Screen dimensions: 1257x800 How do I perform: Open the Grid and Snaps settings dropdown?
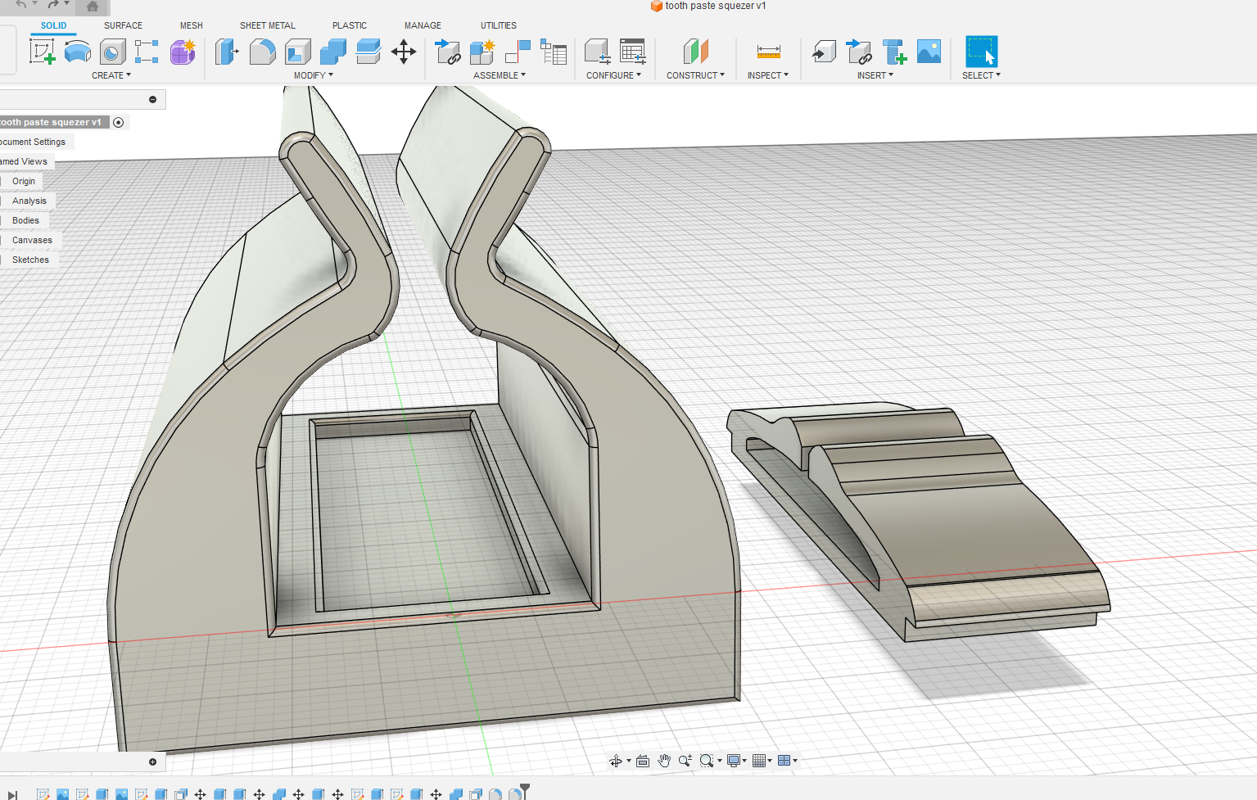tap(762, 761)
